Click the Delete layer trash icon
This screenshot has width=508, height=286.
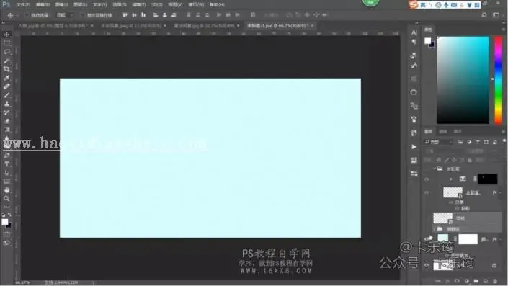495,281
